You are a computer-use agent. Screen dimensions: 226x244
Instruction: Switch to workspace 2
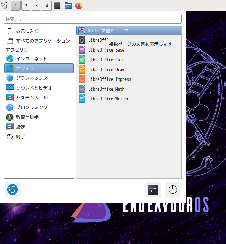click(x=26, y=6)
